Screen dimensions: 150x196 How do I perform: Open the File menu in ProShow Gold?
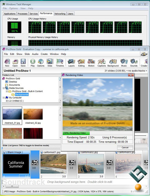point(6,54)
